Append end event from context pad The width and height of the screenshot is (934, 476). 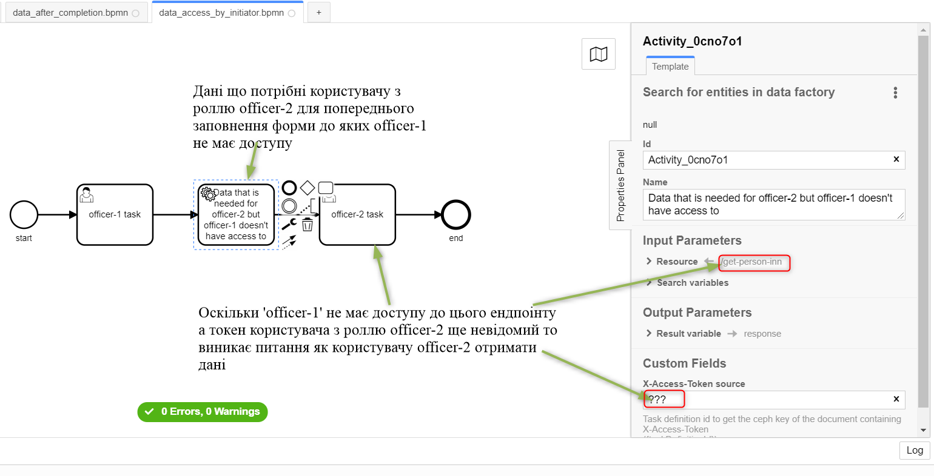(x=289, y=188)
